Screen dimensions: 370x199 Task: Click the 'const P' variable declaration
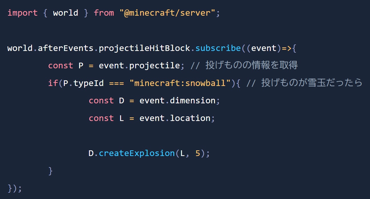(x=66, y=65)
